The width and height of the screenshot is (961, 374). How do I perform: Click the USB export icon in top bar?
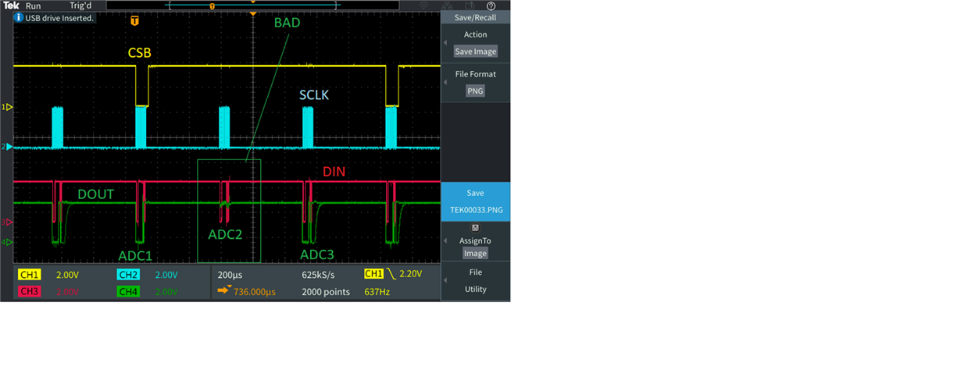pyautogui.click(x=470, y=5)
